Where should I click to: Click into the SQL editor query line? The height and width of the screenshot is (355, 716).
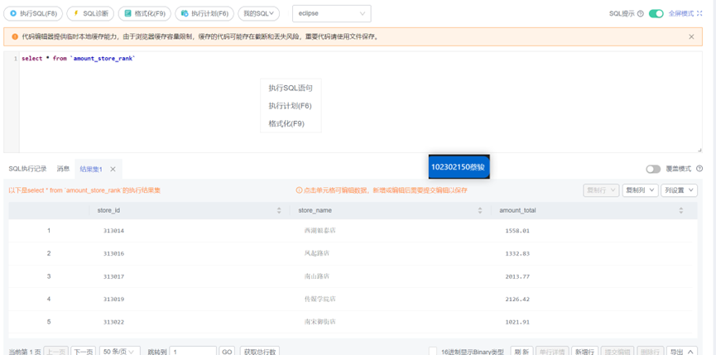click(x=79, y=59)
